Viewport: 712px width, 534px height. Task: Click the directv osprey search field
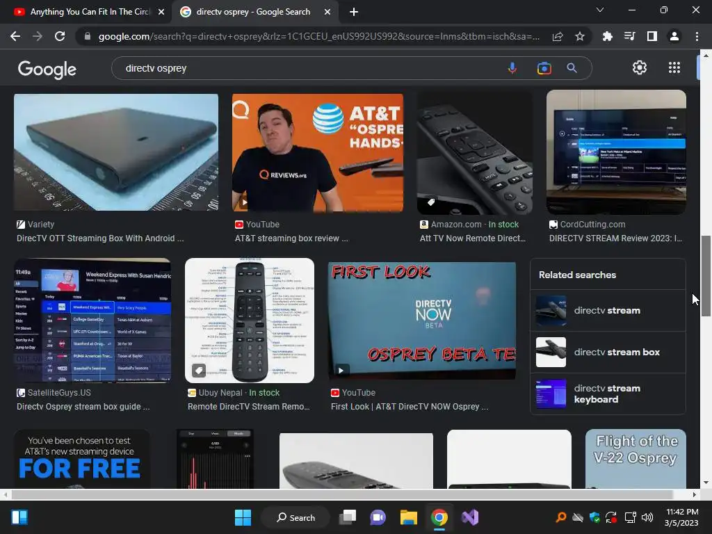pyautogui.click(x=309, y=68)
